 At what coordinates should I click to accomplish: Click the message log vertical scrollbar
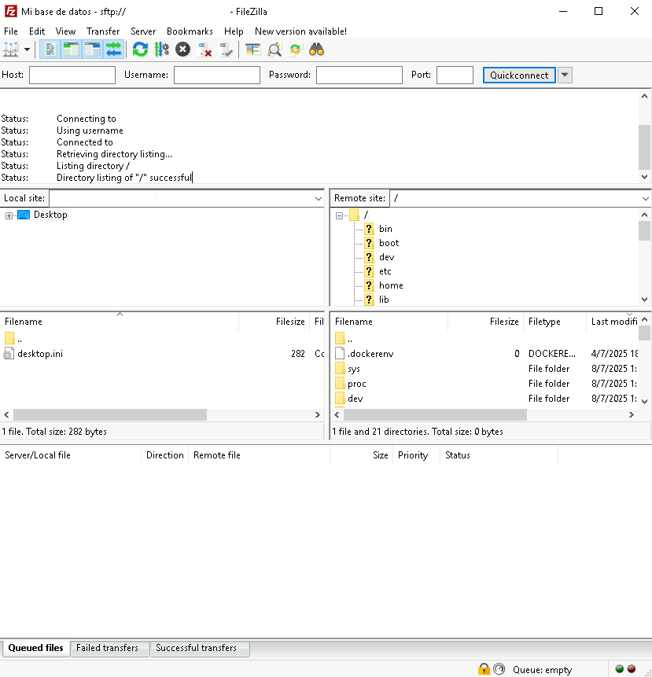coord(644,148)
